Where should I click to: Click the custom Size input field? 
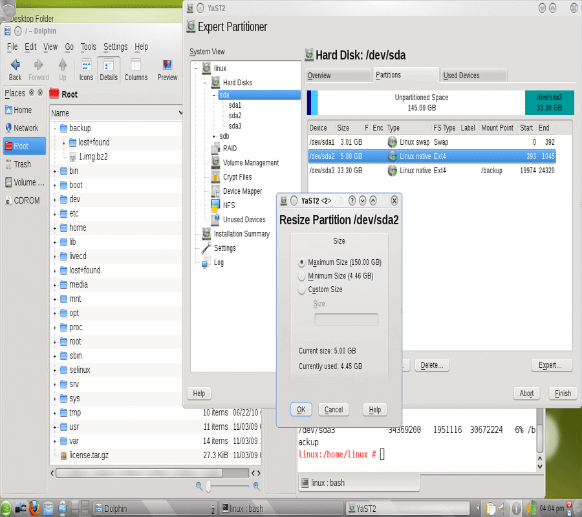click(347, 319)
